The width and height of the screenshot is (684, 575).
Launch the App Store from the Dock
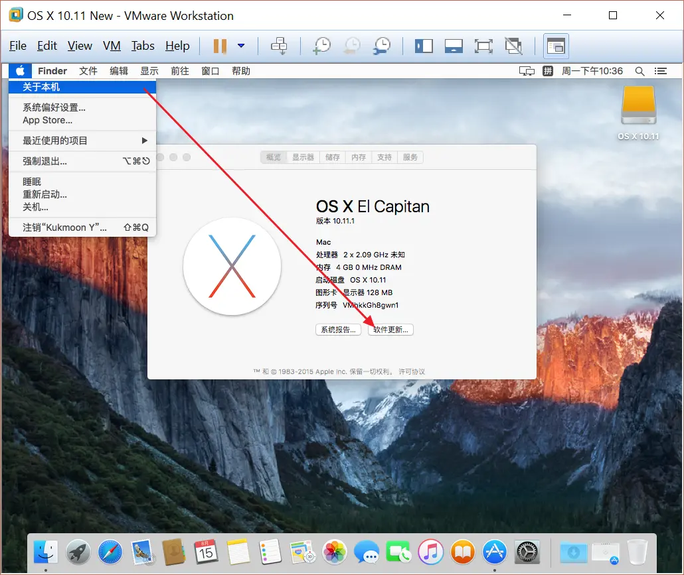click(x=495, y=552)
